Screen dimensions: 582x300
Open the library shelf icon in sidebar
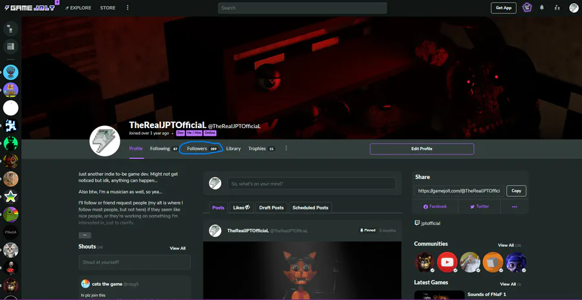point(11,47)
